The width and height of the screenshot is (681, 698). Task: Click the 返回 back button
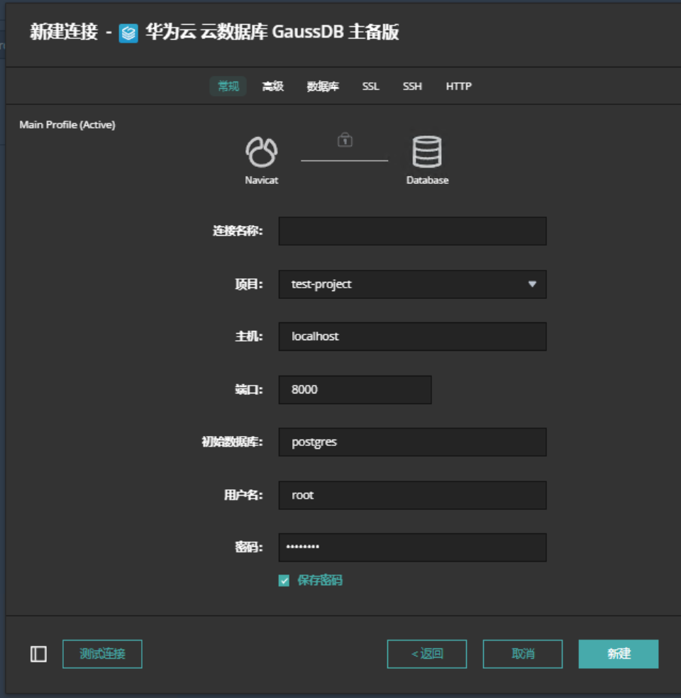pyautogui.click(x=427, y=654)
